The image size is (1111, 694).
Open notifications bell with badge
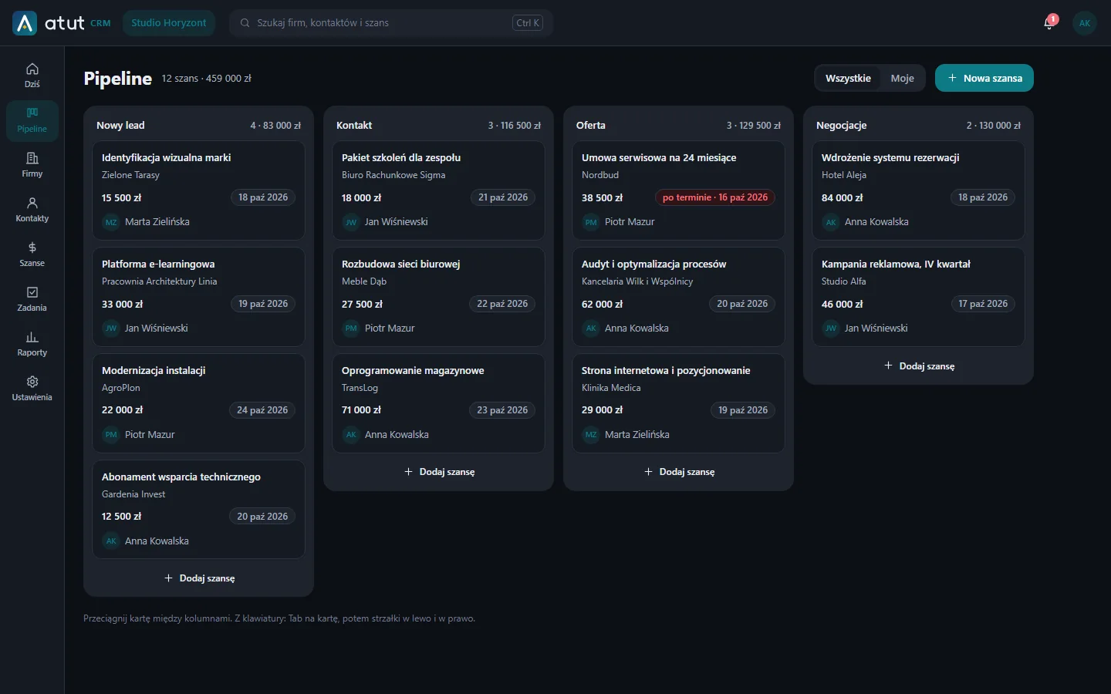point(1049,22)
